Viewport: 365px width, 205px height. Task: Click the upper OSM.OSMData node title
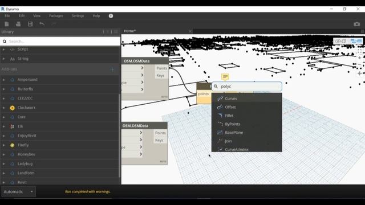[x=137, y=61]
